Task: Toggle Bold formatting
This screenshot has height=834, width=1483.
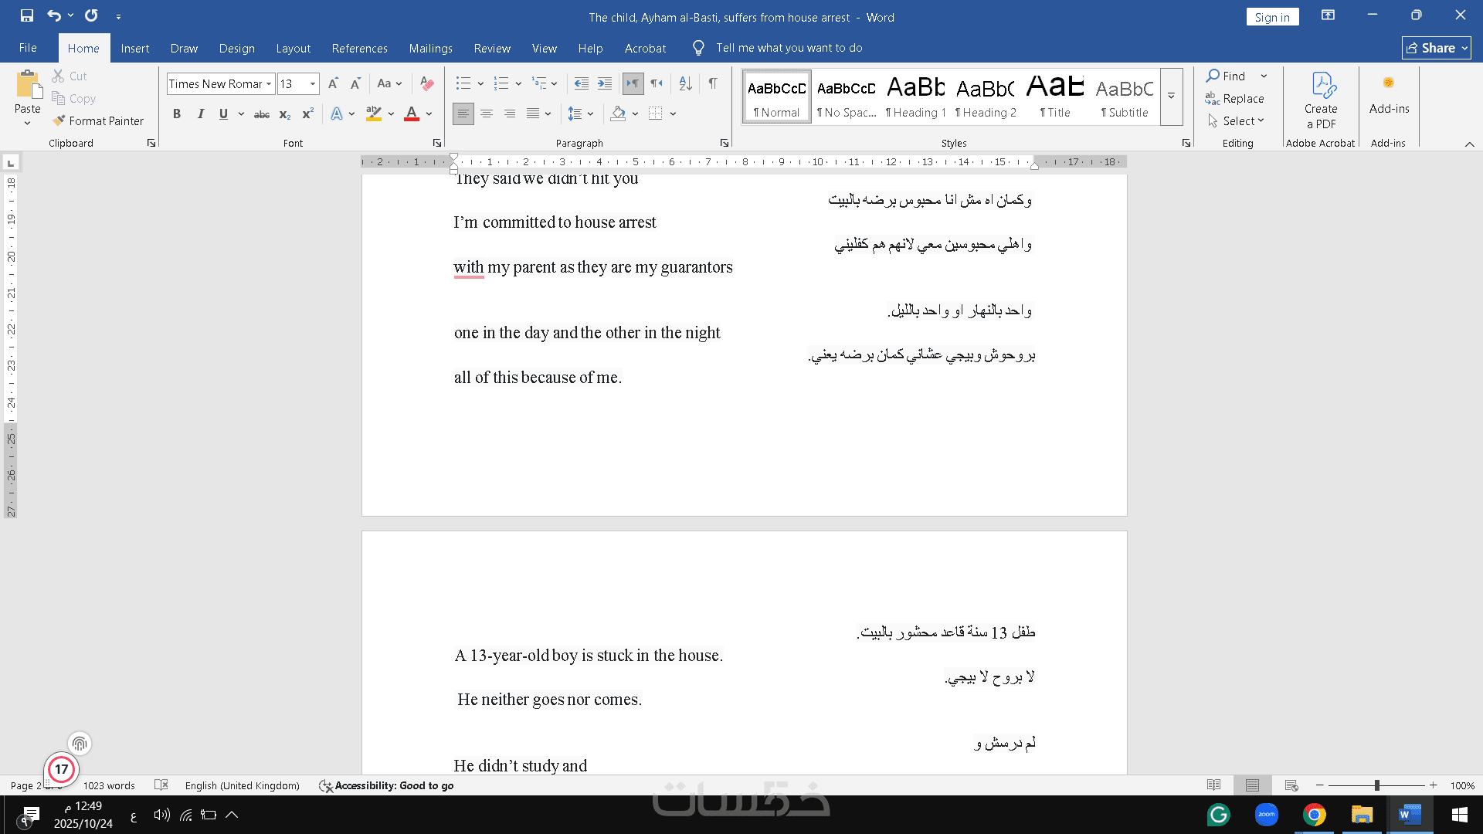Action: pos(177,114)
